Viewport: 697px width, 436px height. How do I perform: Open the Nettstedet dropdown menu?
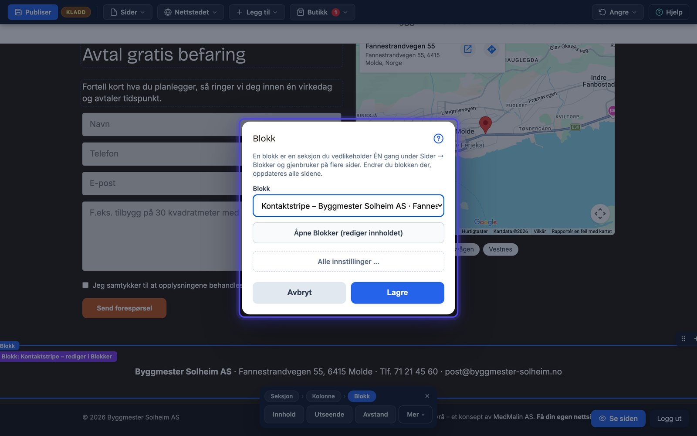(x=190, y=12)
